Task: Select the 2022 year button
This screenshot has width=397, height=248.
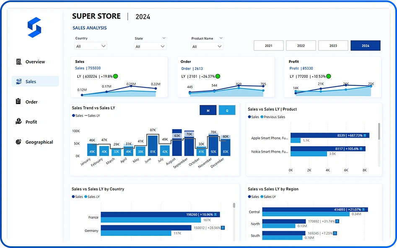Action: tap(301, 46)
